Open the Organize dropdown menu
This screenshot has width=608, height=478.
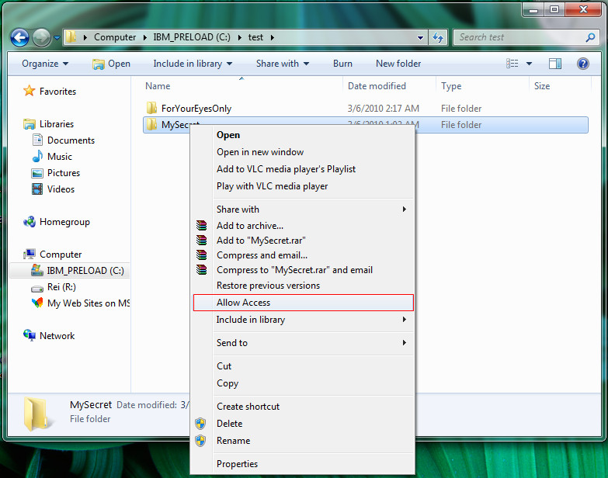[x=45, y=64]
